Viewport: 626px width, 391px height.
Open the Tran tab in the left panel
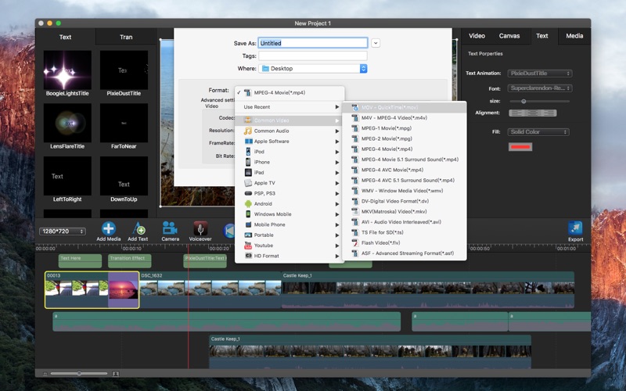point(126,37)
